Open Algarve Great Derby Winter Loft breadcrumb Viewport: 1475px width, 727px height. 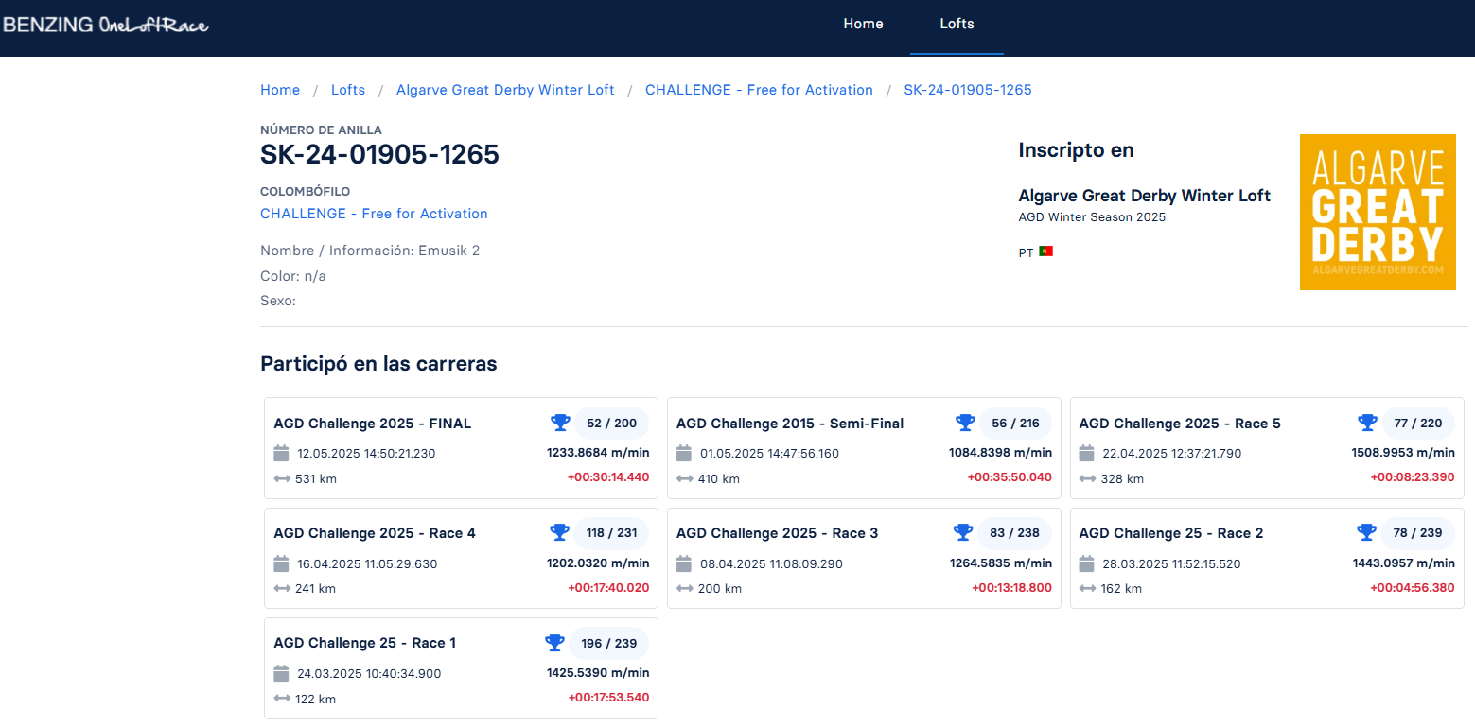pos(505,90)
